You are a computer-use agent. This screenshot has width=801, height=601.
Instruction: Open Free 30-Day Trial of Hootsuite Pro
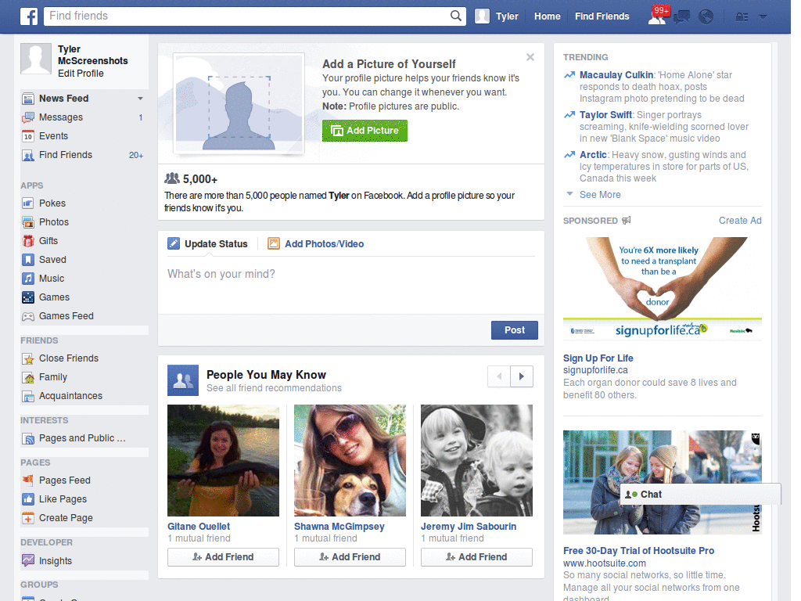pyautogui.click(x=638, y=551)
